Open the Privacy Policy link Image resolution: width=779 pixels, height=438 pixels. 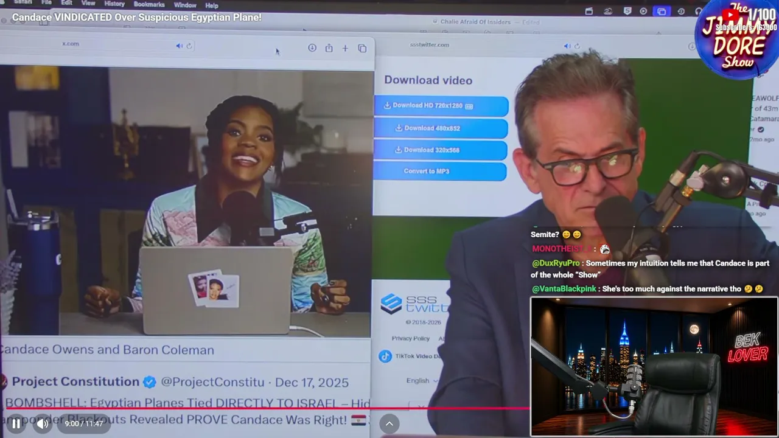[x=411, y=338]
